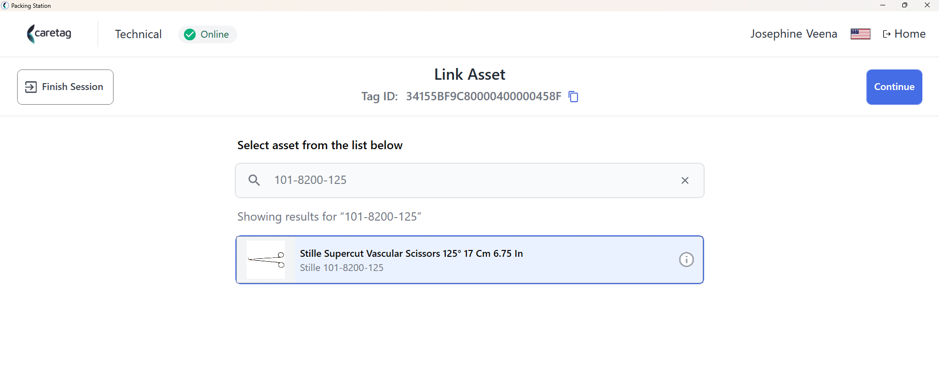Open the Josephine Veena user name
This screenshot has width=939, height=383.
pos(794,34)
